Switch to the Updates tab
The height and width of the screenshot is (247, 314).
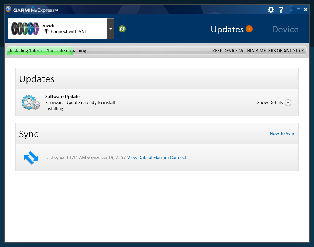point(227,29)
